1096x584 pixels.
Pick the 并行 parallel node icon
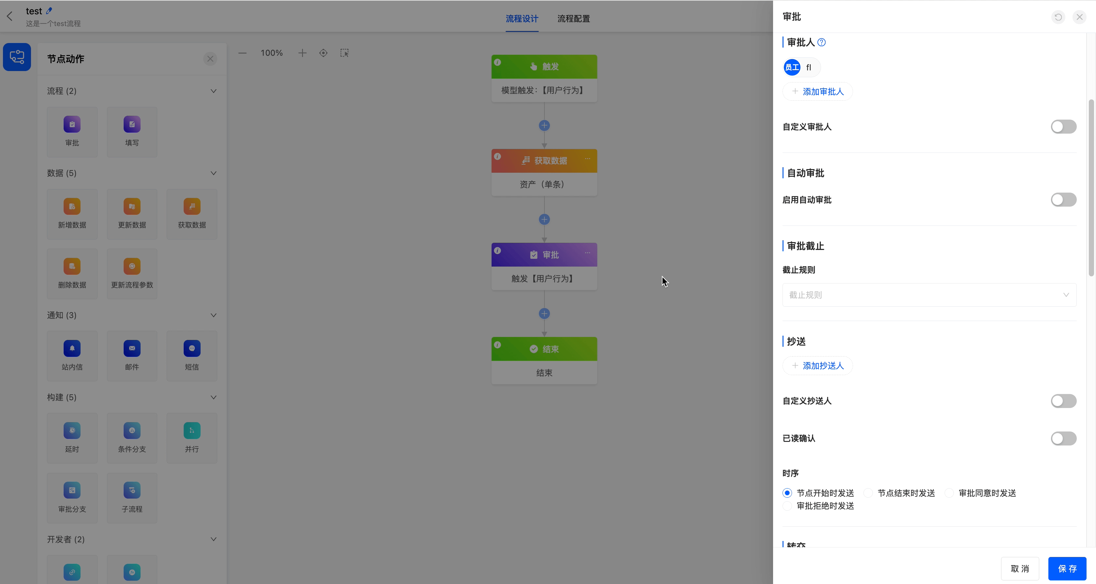192,431
